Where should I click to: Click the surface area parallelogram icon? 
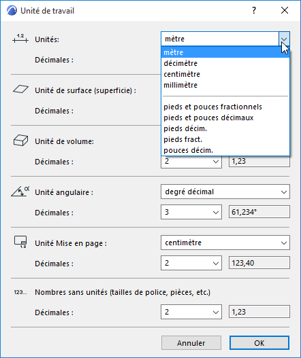click(20, 89)
